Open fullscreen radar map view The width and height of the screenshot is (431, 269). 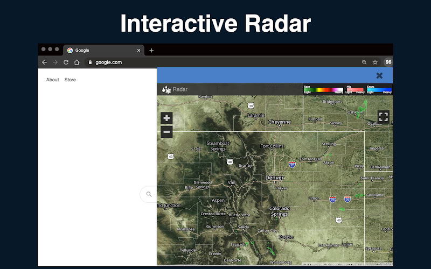pos(383,117)
